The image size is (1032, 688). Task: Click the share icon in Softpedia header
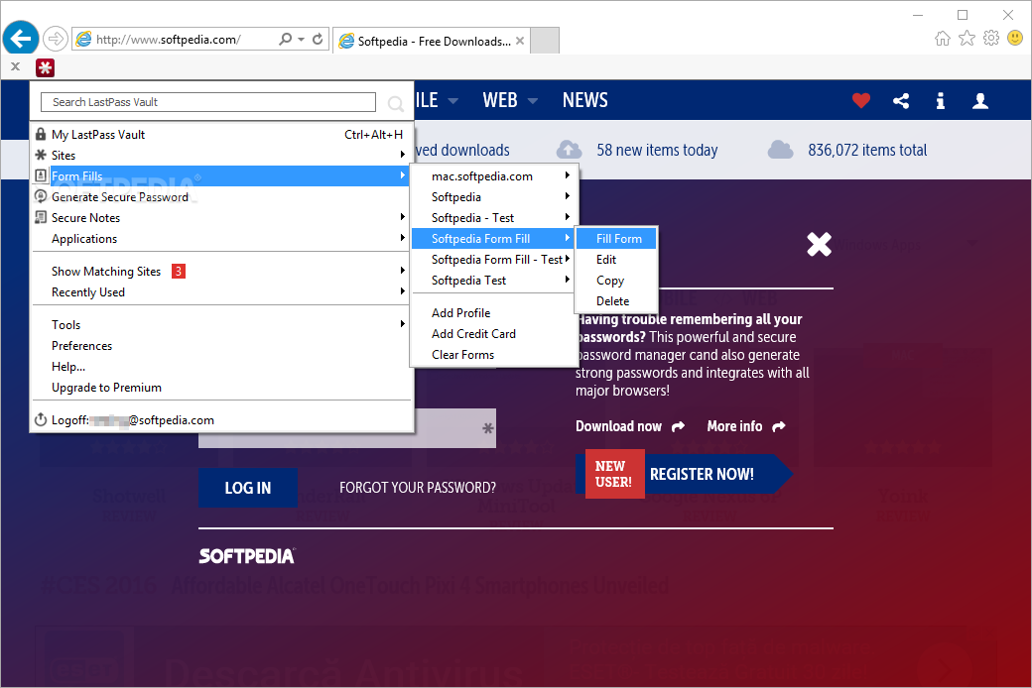901,101
